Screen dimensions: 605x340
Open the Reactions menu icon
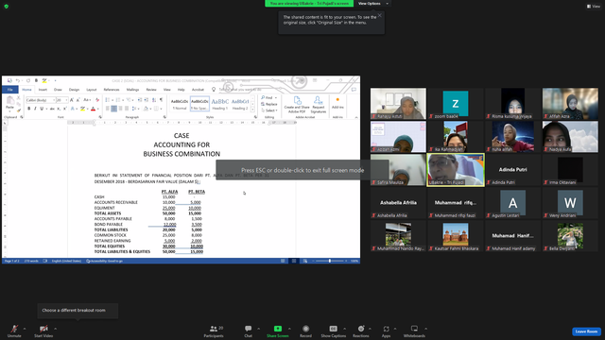[361, 329]
